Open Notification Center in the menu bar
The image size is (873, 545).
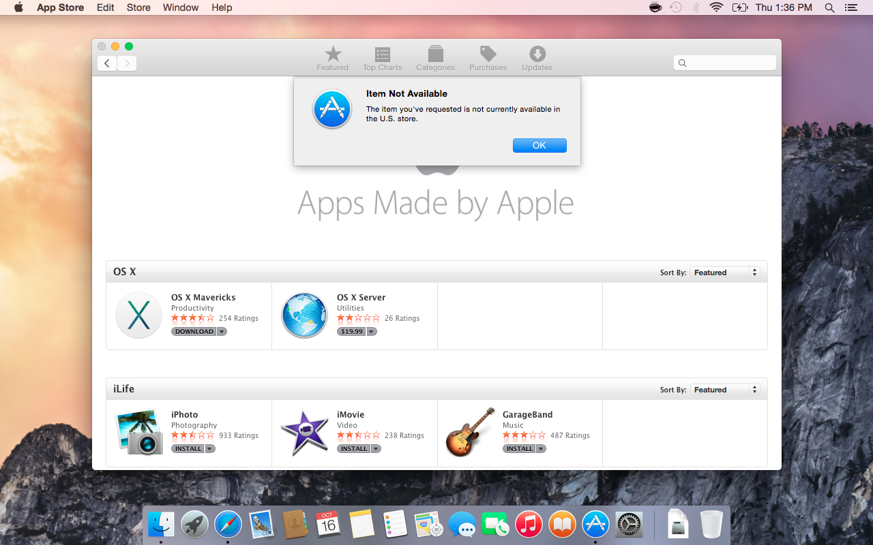(850, 7)
